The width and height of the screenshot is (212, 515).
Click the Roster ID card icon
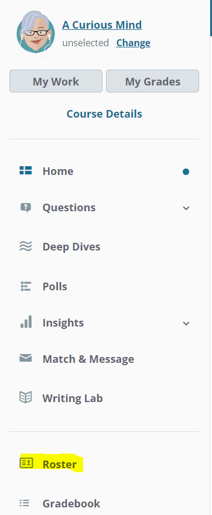(x=26, y=463)
